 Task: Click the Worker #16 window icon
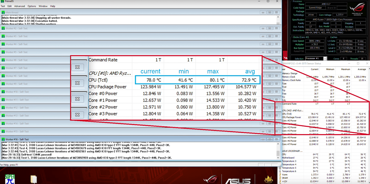coord(3,139)
